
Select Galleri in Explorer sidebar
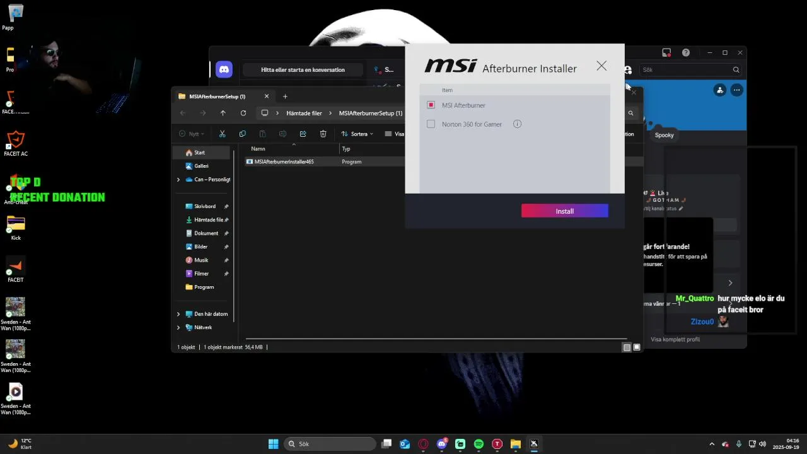pyautogui.click(x=201, y=166)
